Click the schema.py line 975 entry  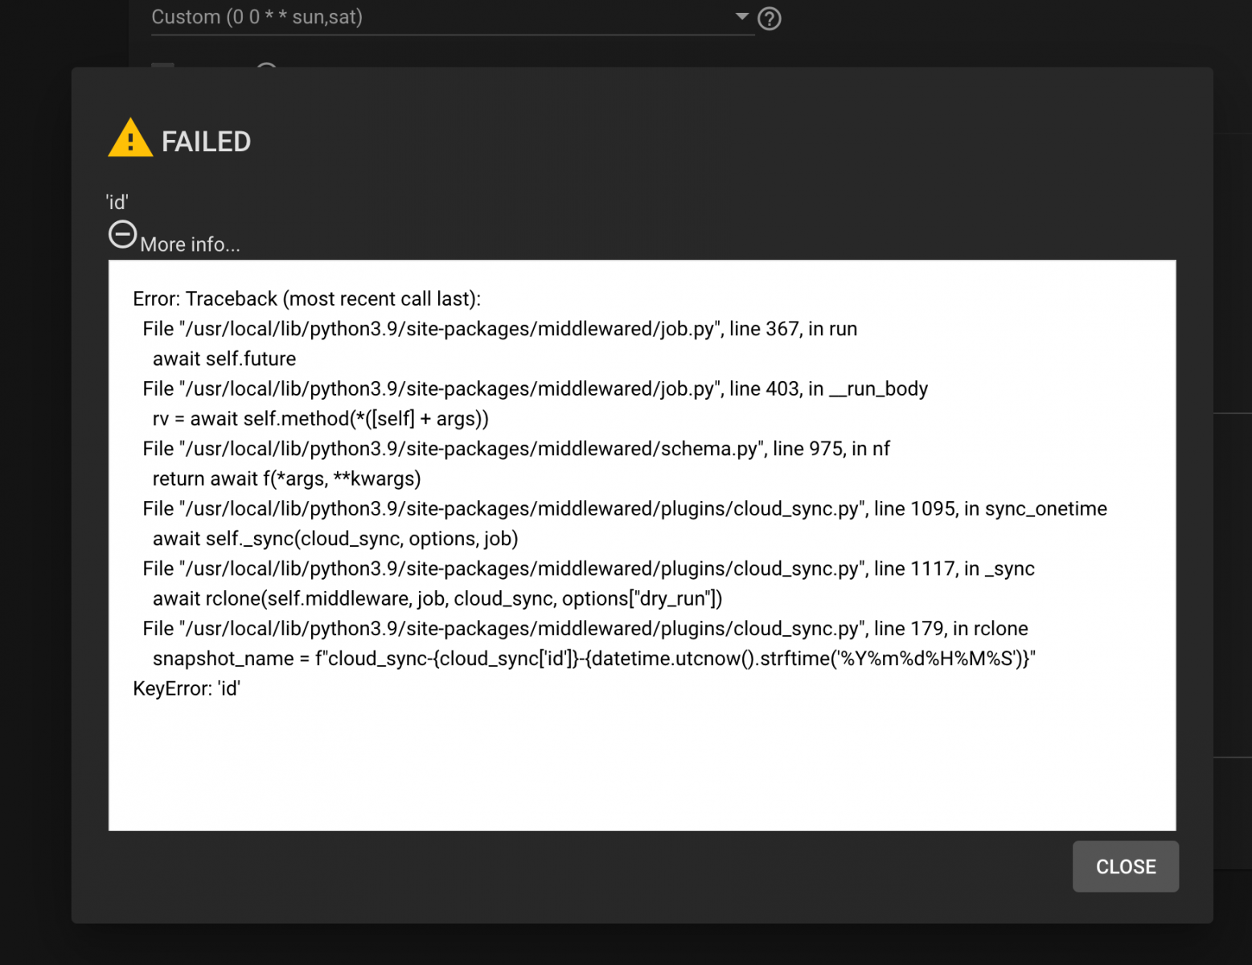[x=516, y=449]
